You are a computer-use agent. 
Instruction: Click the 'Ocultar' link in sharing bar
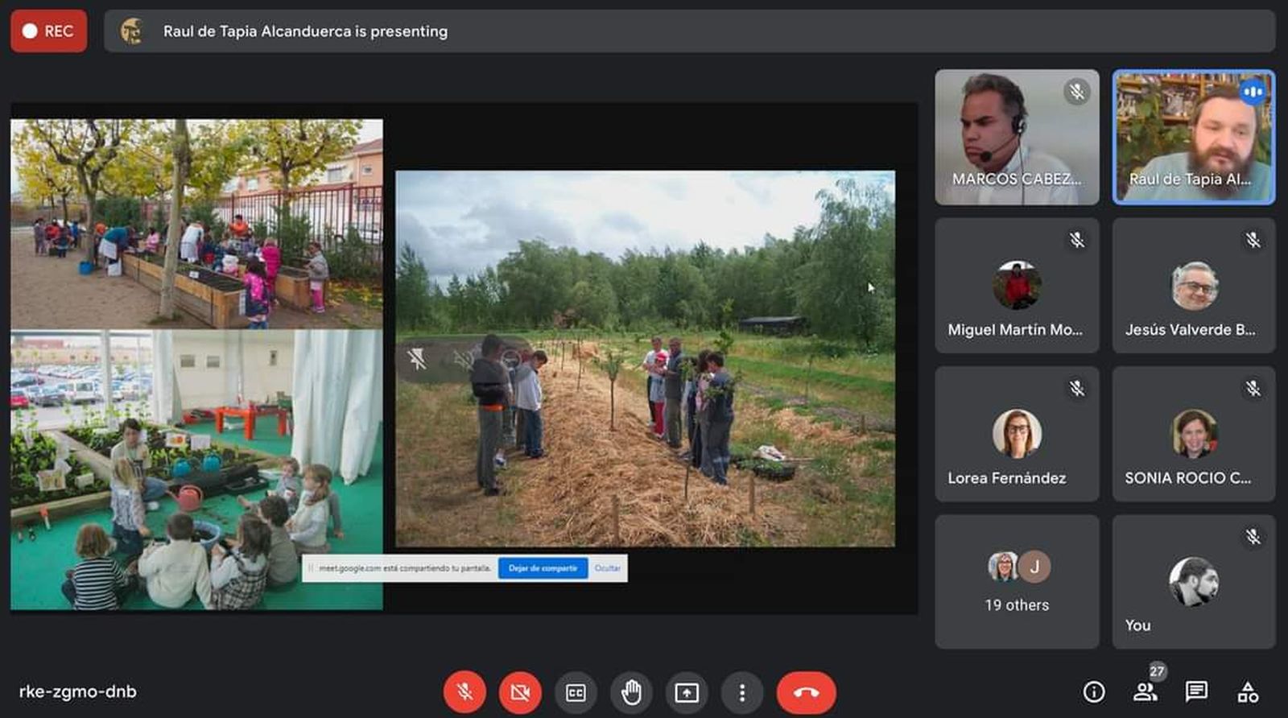pos(607,568)
